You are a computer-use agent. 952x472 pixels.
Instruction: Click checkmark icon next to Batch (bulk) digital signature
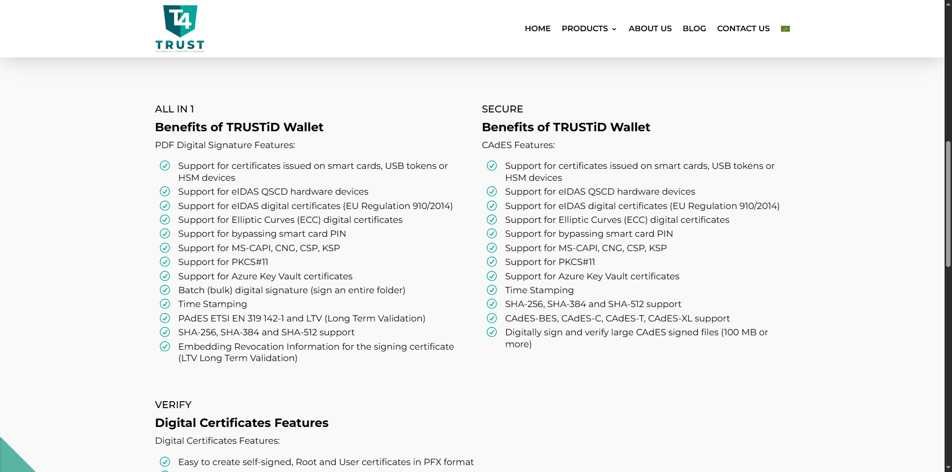click(165, 290)
